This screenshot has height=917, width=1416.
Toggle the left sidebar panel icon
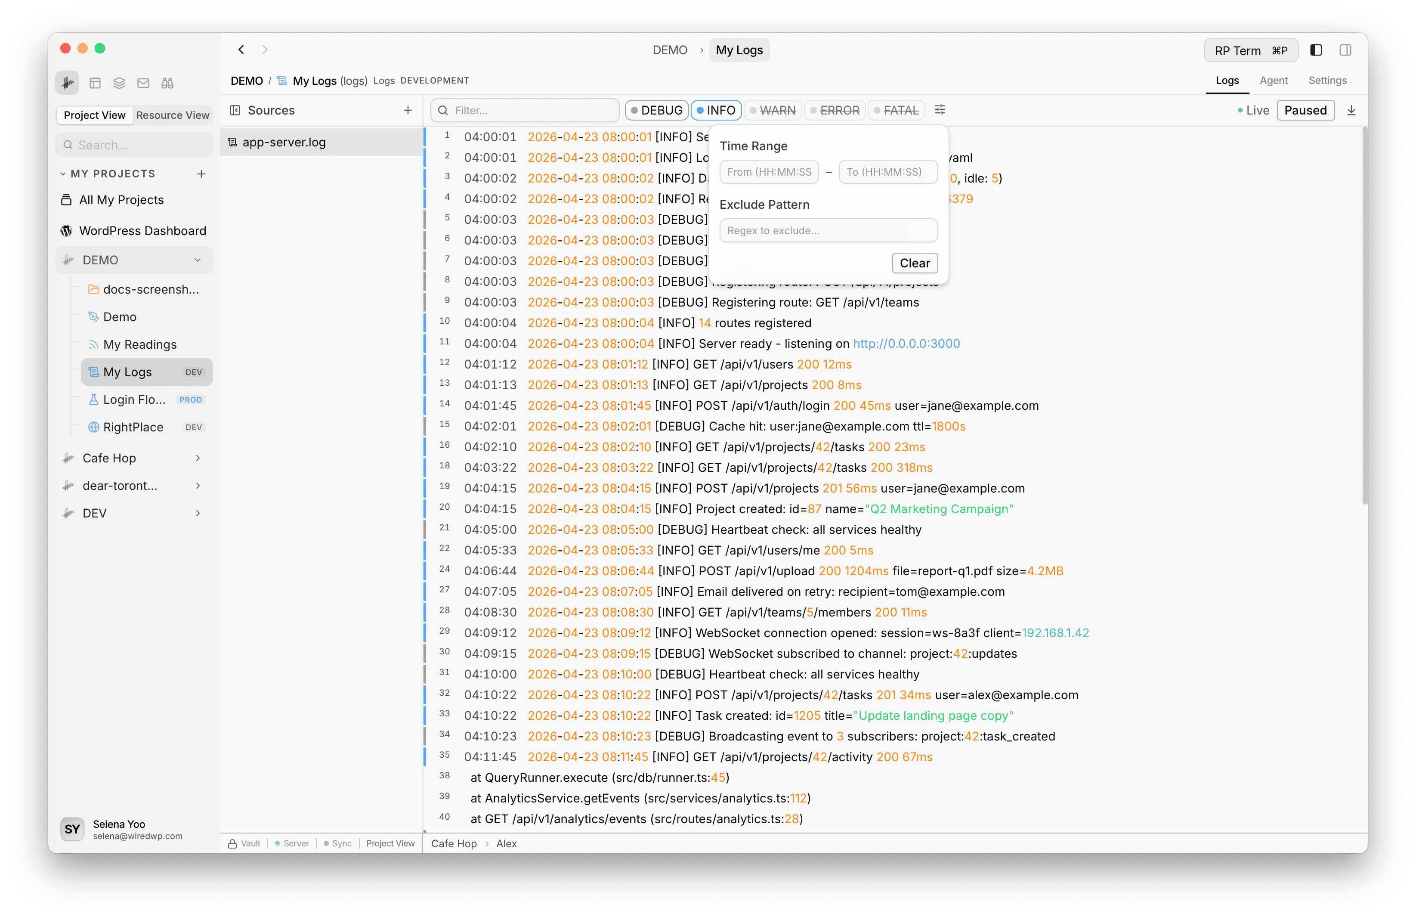[x=1315, y=50]
